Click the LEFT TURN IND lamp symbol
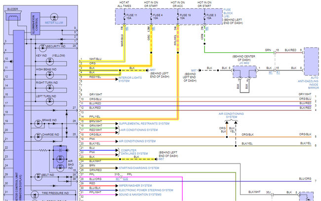This screenshot has width=321, height=201. pyautogui.click(x=50, y=101)
